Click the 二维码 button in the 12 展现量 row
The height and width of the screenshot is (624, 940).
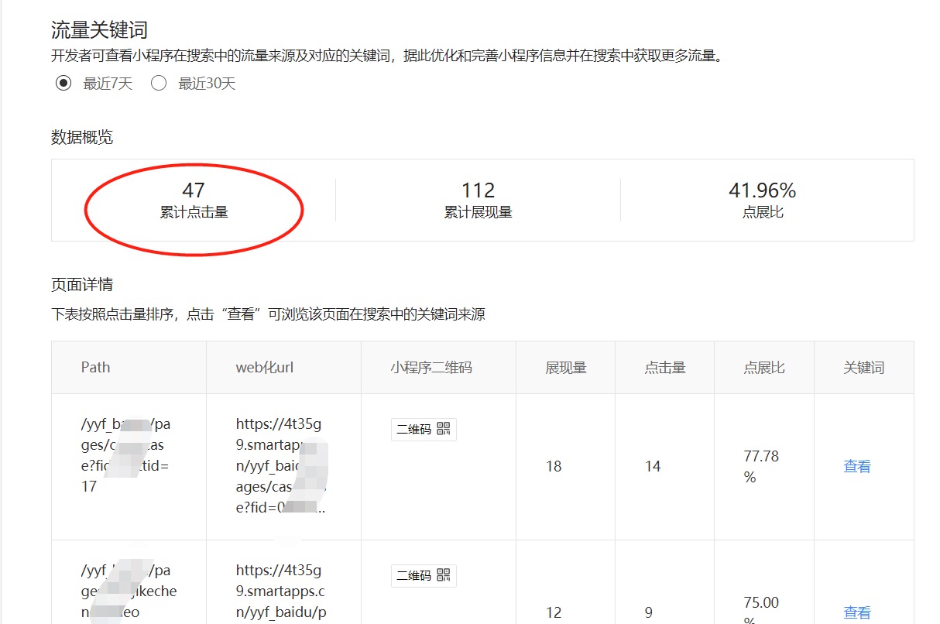coord(424,575)
